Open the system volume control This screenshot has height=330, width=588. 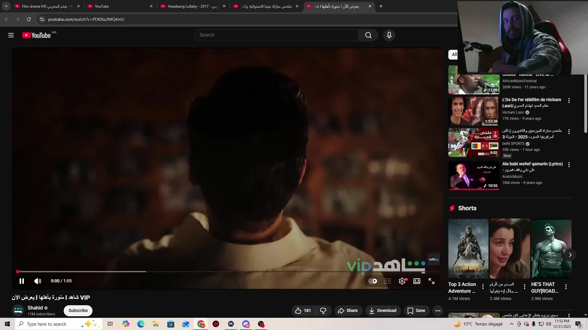pyautogui.click(x=548, y=324)
